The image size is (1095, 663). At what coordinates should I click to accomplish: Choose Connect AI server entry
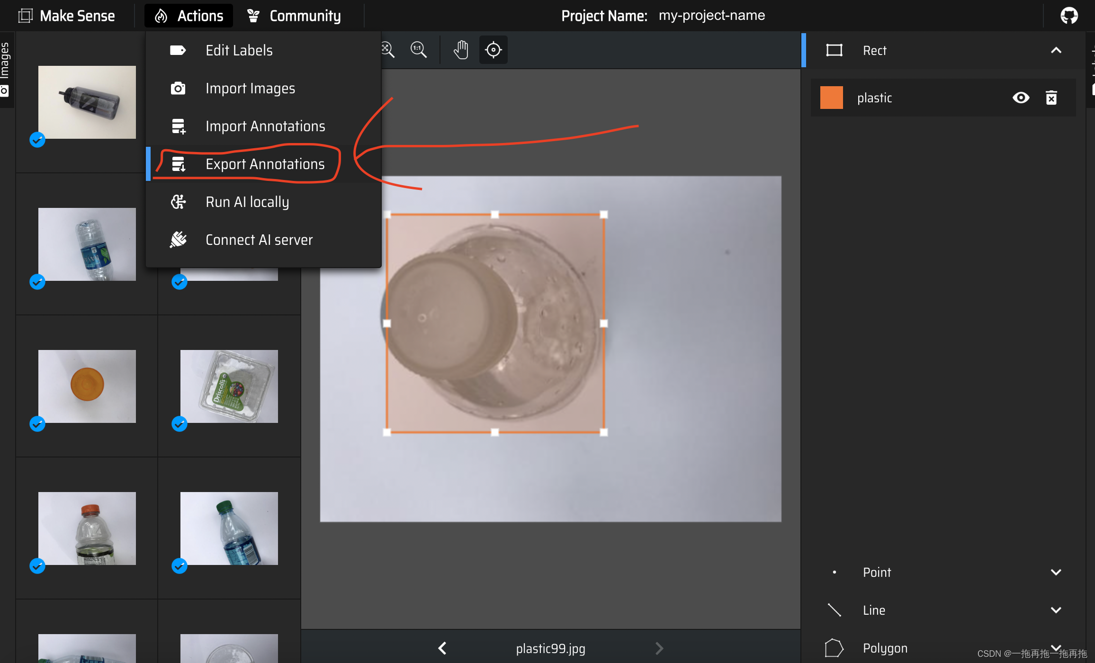[x=263, y=240]
